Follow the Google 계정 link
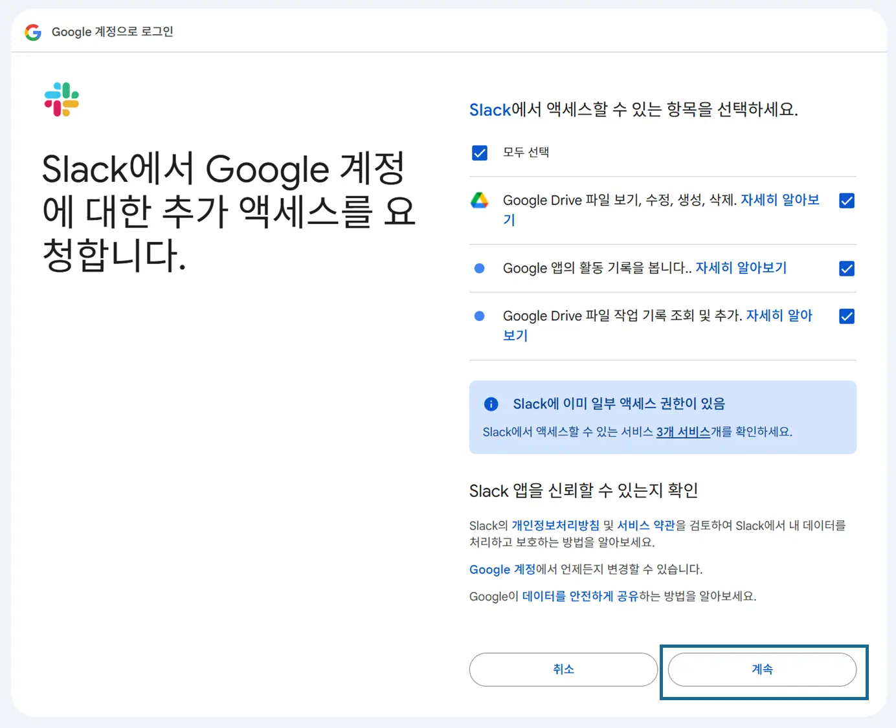The height and width of the screenshot is (728, 896). (502, 569)
